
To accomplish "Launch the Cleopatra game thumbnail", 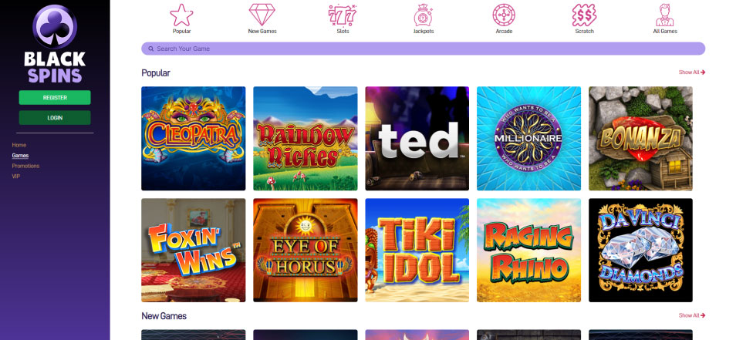I will tap(194, 138).
